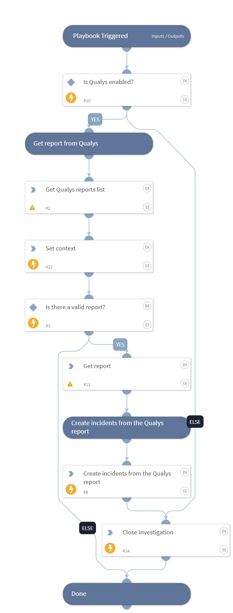The image size is (233, 613).
Task: Open Inputs / Outputs on Playbook Triggered
Action: pyautogui.click(x=168, y=36)
